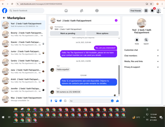The image size is (165, 127).
Task: Click chat scrollbar up arrow
Action: coord(119,38)
